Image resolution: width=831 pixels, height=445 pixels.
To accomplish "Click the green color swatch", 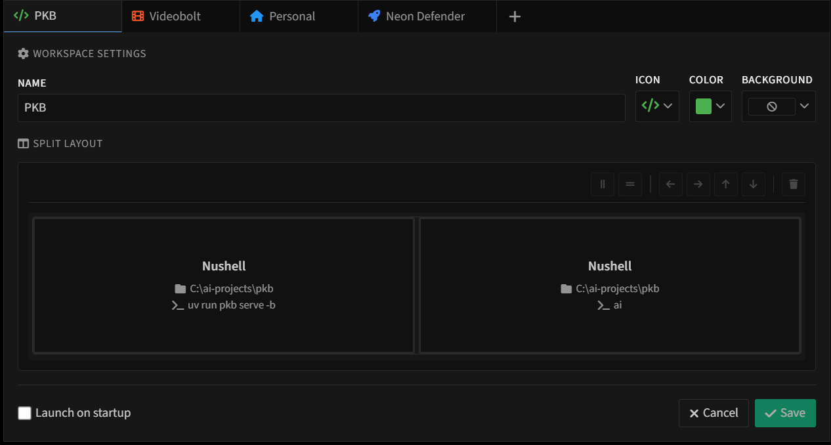I will pos(703,106).
